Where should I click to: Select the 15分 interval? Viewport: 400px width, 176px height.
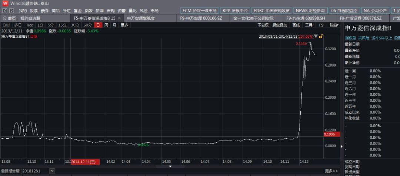62,25
